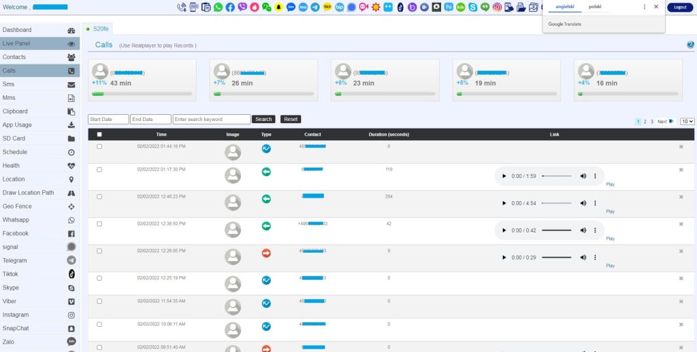This screenshot has width=697, height=352.
Task: Open the WhatsApp icon in top toolbar
Action: 218,7
